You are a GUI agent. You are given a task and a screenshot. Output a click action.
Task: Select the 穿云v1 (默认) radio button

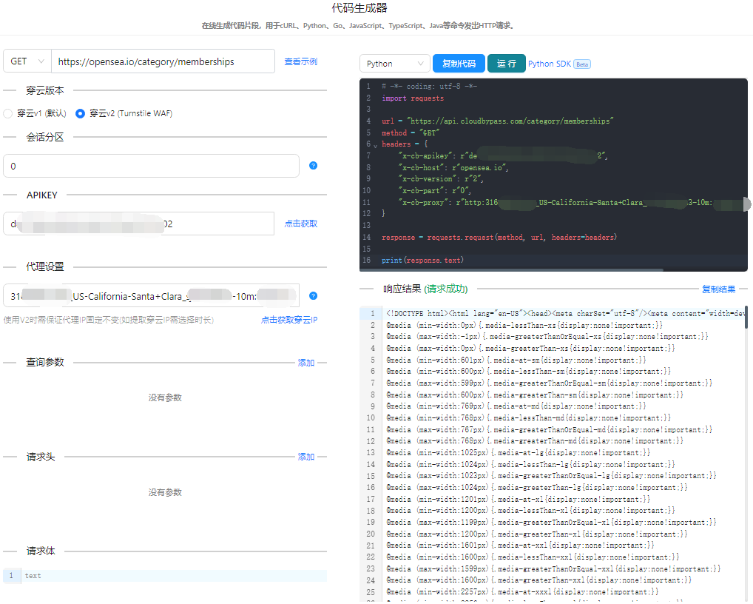pos(7,113)
